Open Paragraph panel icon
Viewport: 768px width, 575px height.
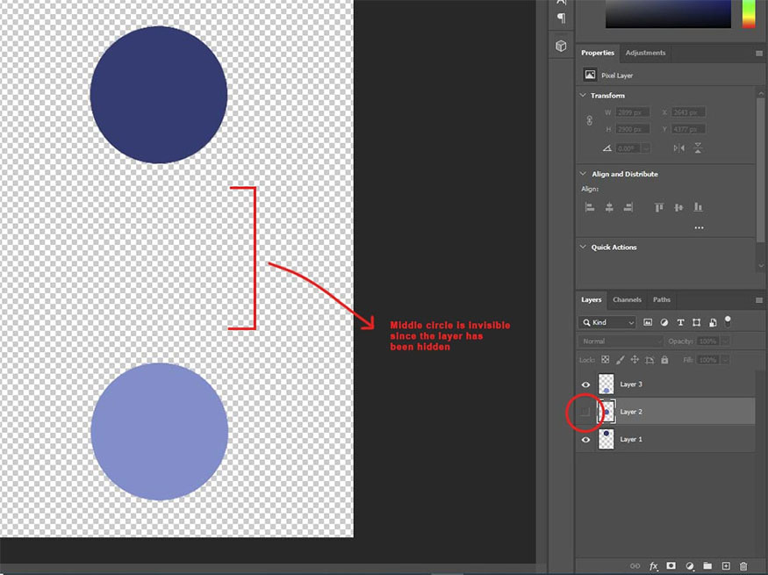pos(562,18)
